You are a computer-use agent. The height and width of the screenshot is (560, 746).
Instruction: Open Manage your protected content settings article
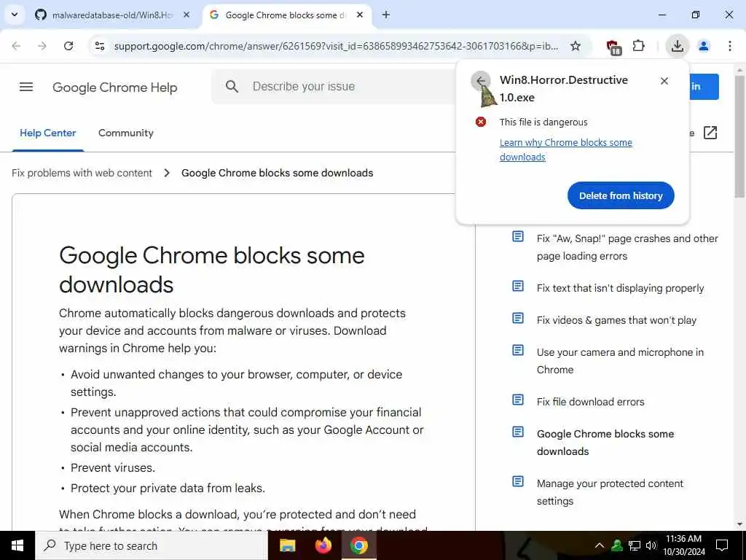tap(610, 492)
